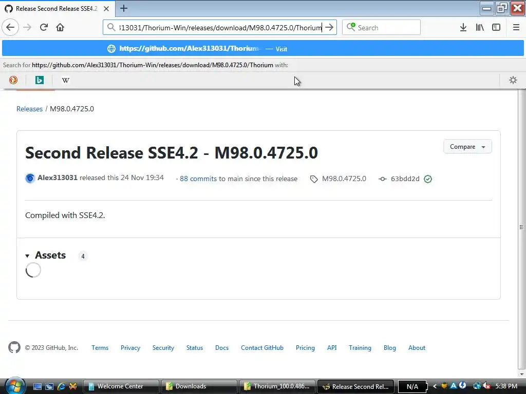Click the go arrow in the address bar
Screen dimensions: 526x394
329,27
